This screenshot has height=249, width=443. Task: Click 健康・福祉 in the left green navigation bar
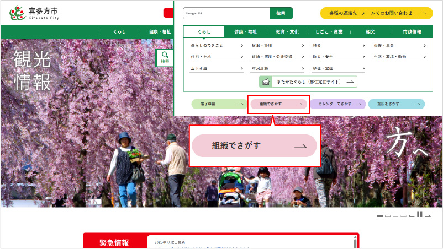click(x=160, y=32)
